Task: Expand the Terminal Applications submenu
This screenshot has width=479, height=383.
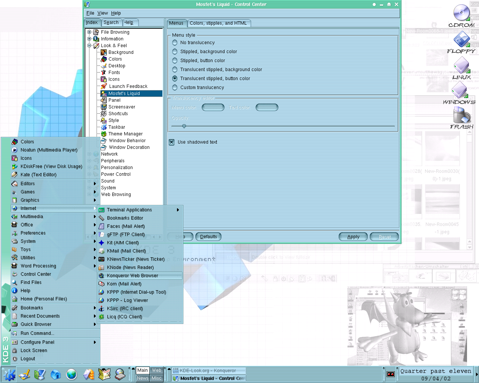Action: pos(140,210)
